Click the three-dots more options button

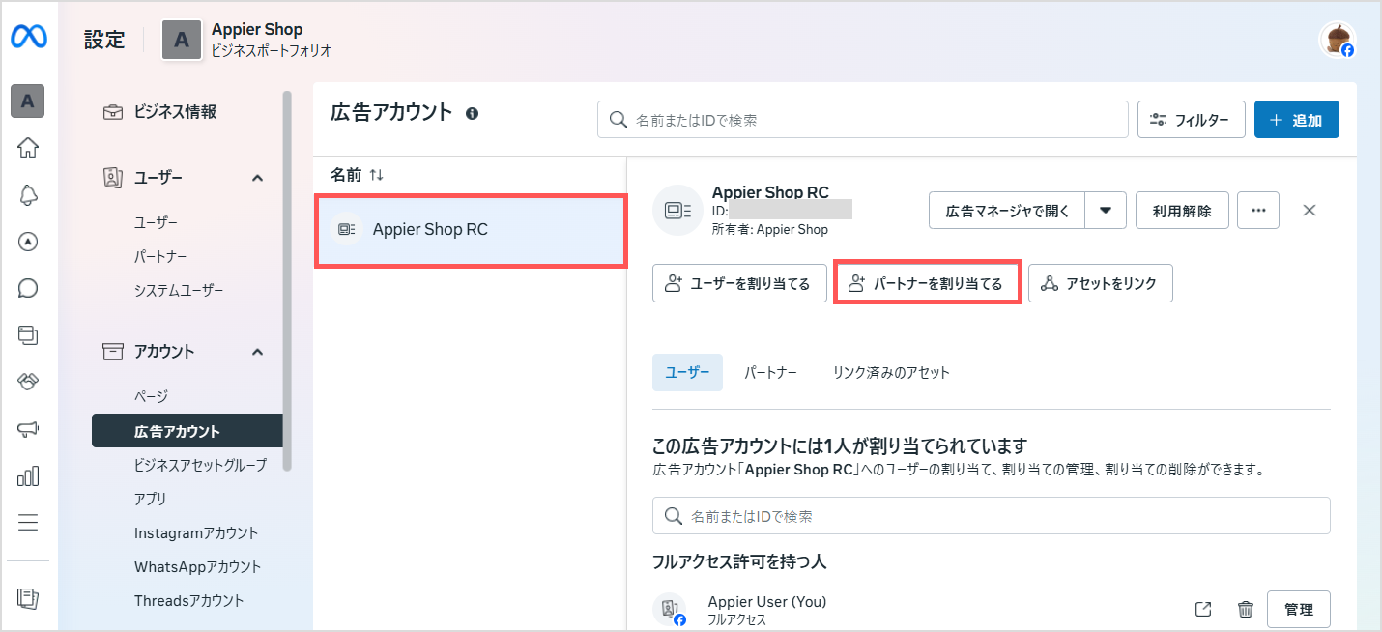tap(1258, 211)
